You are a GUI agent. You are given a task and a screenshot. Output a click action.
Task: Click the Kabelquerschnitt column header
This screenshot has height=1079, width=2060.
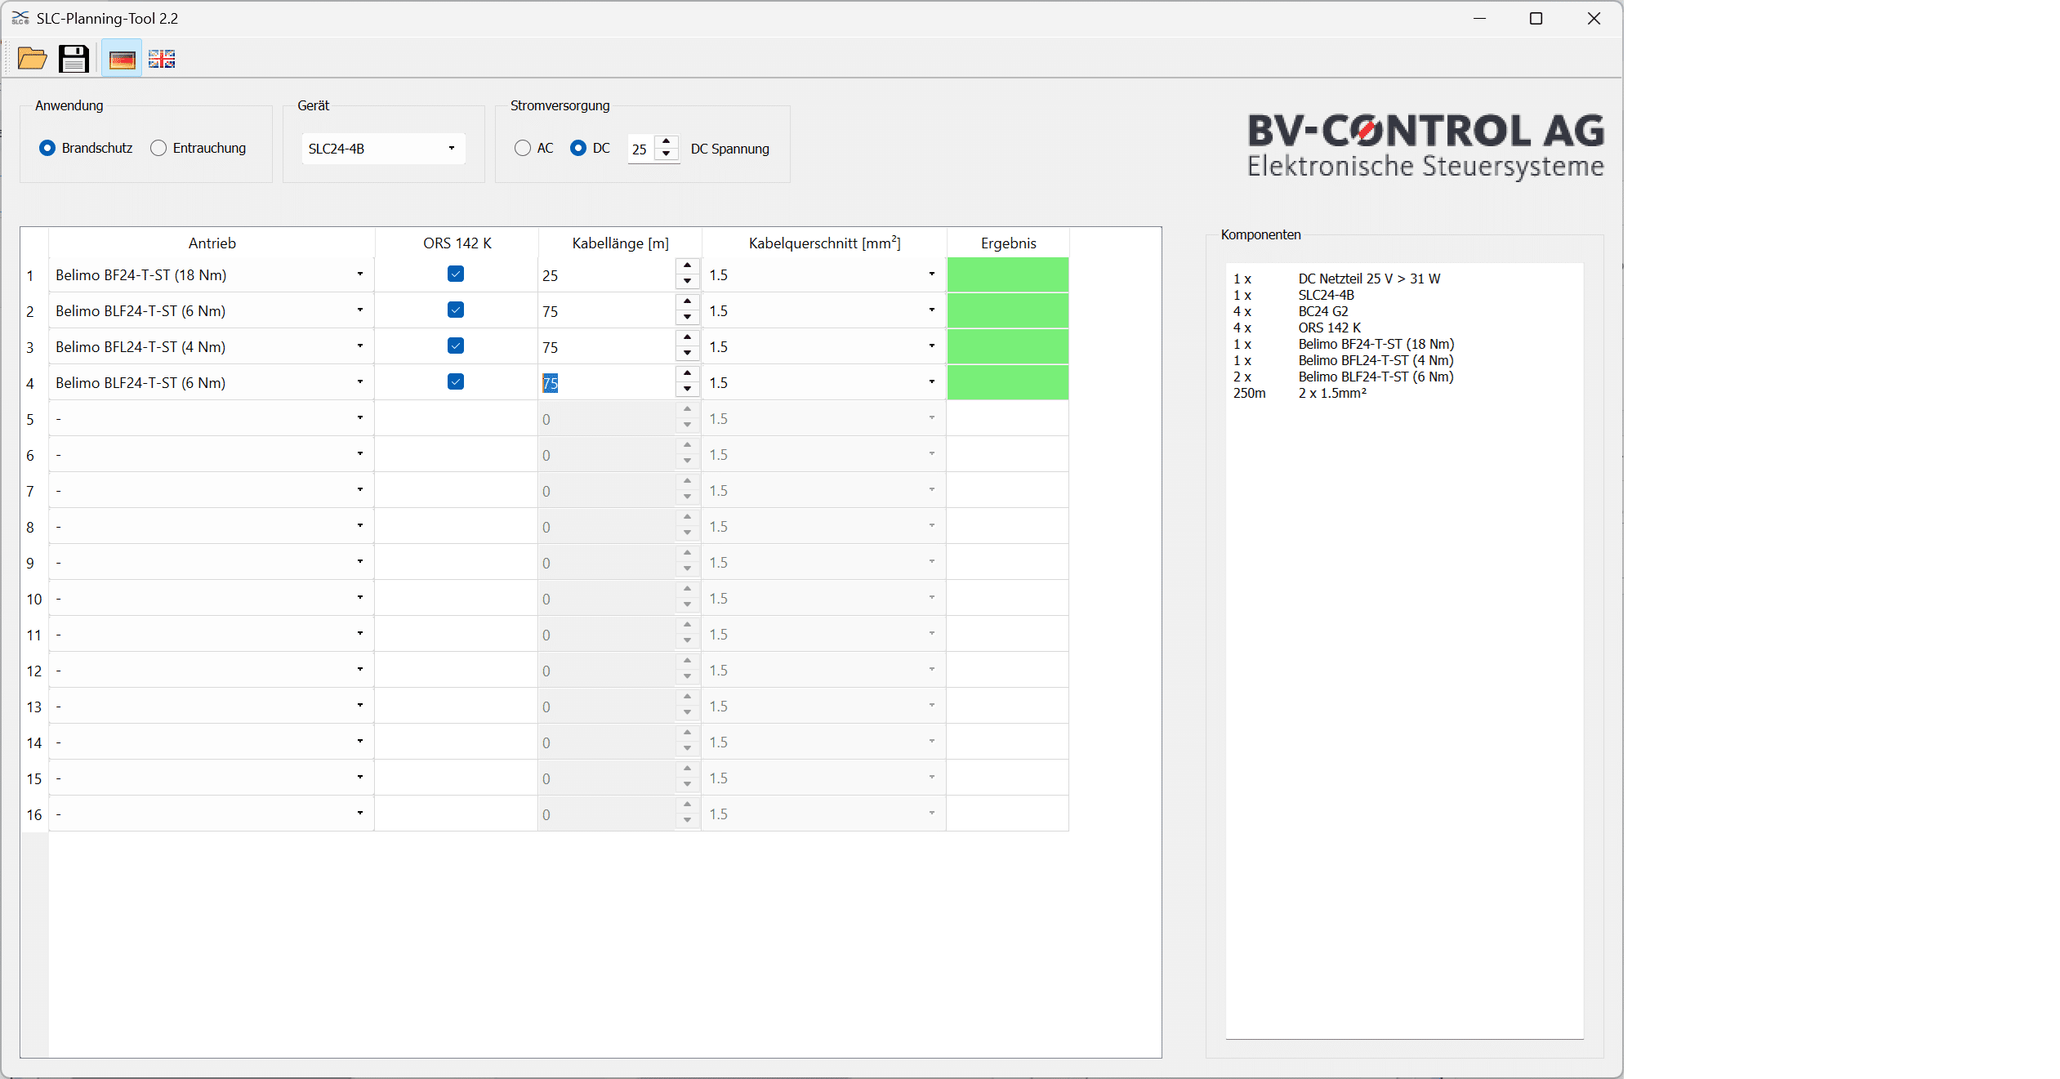coord(824,243)
